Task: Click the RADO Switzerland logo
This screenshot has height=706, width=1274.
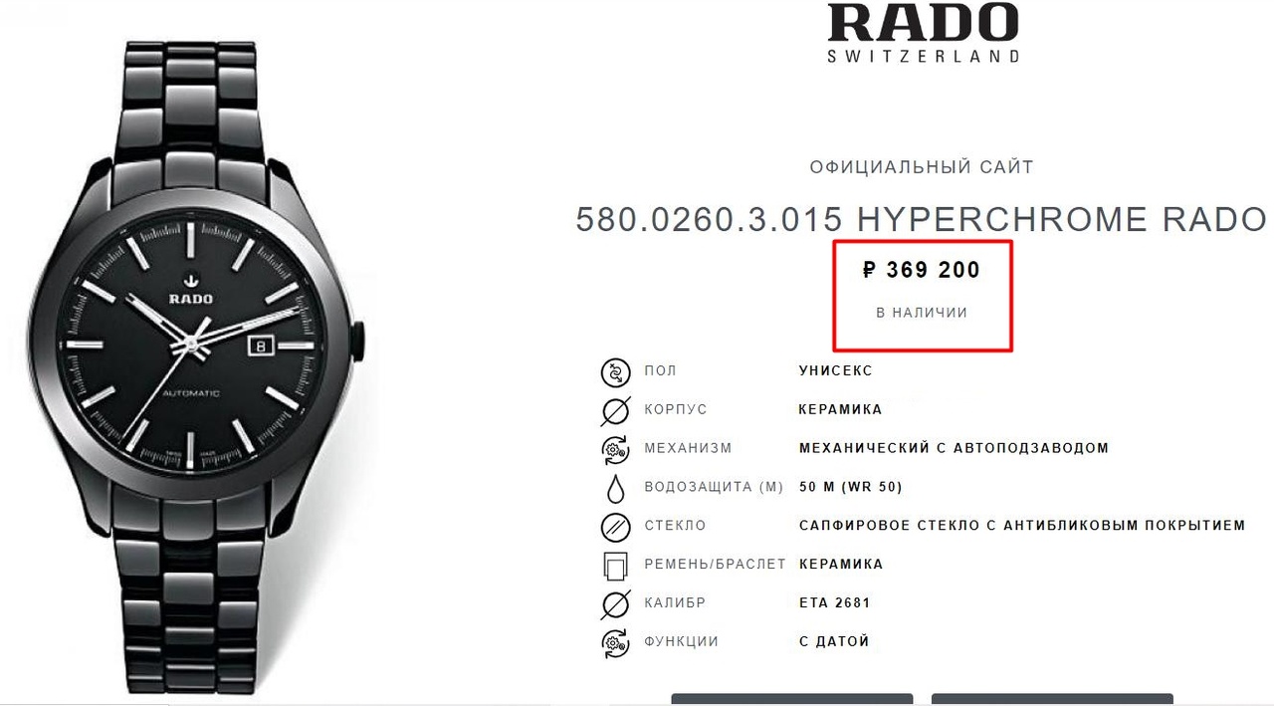Action: coord(923,33)
